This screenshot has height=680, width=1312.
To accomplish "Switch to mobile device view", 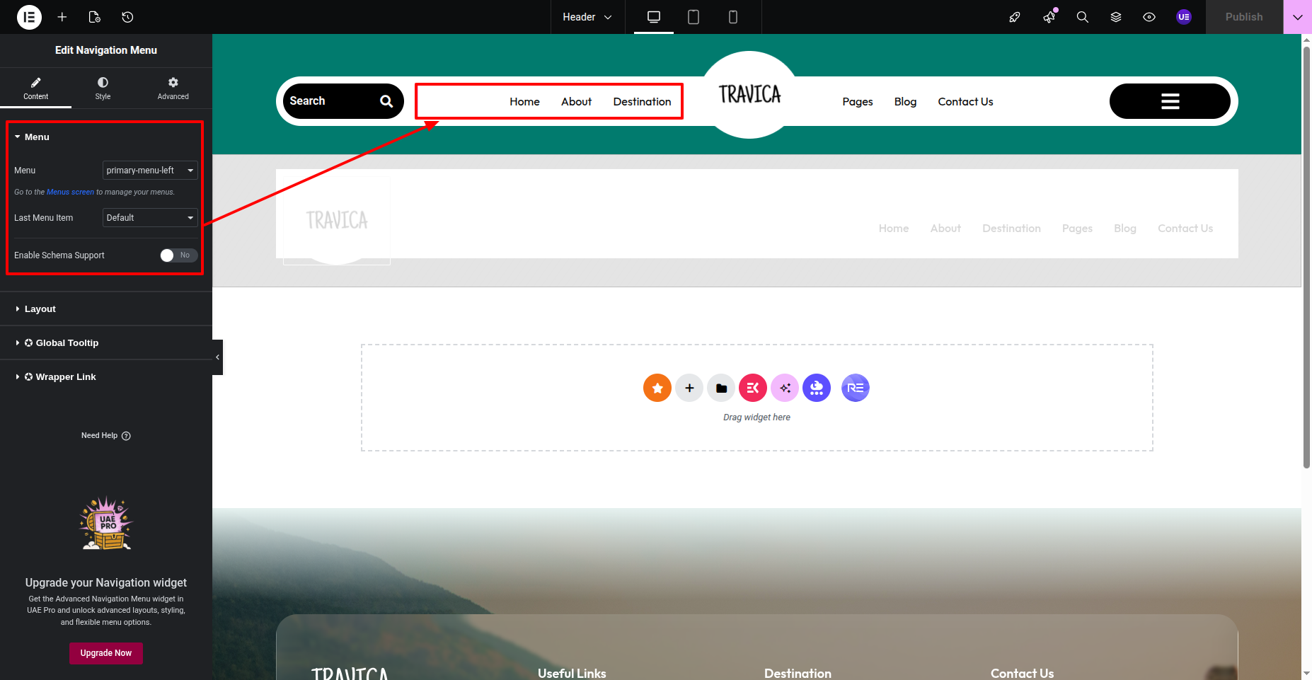I will tap(733, 17).
